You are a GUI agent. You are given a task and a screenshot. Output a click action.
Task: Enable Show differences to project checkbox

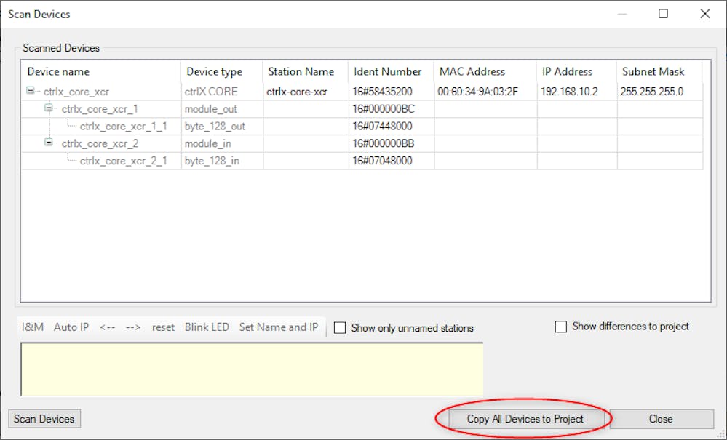coord(561,327)
